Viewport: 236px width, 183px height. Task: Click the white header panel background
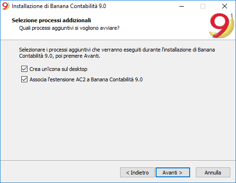[150, 25]
